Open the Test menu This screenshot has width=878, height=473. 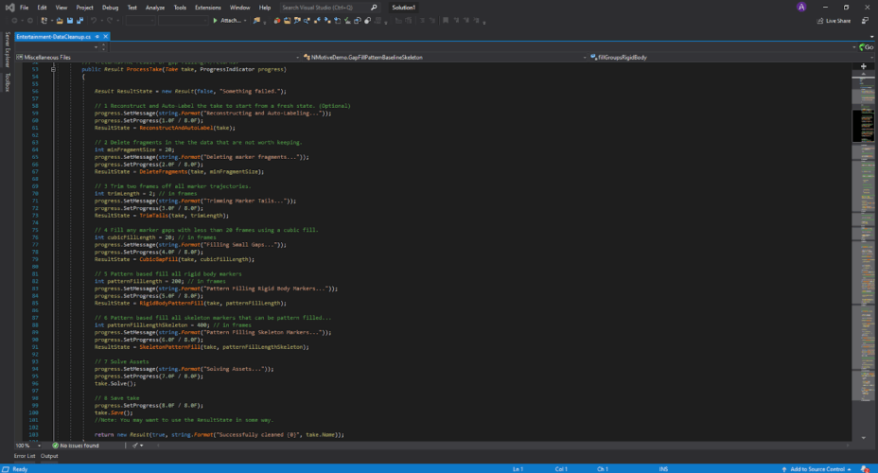coord(132,8)
